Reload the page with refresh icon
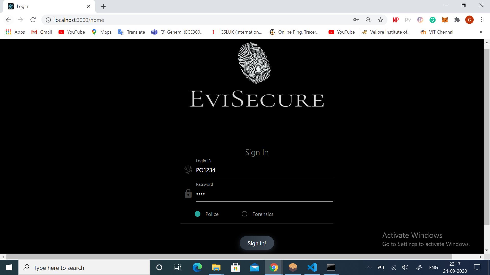Viewport: 490px width, 275px height. pos(33,20)
